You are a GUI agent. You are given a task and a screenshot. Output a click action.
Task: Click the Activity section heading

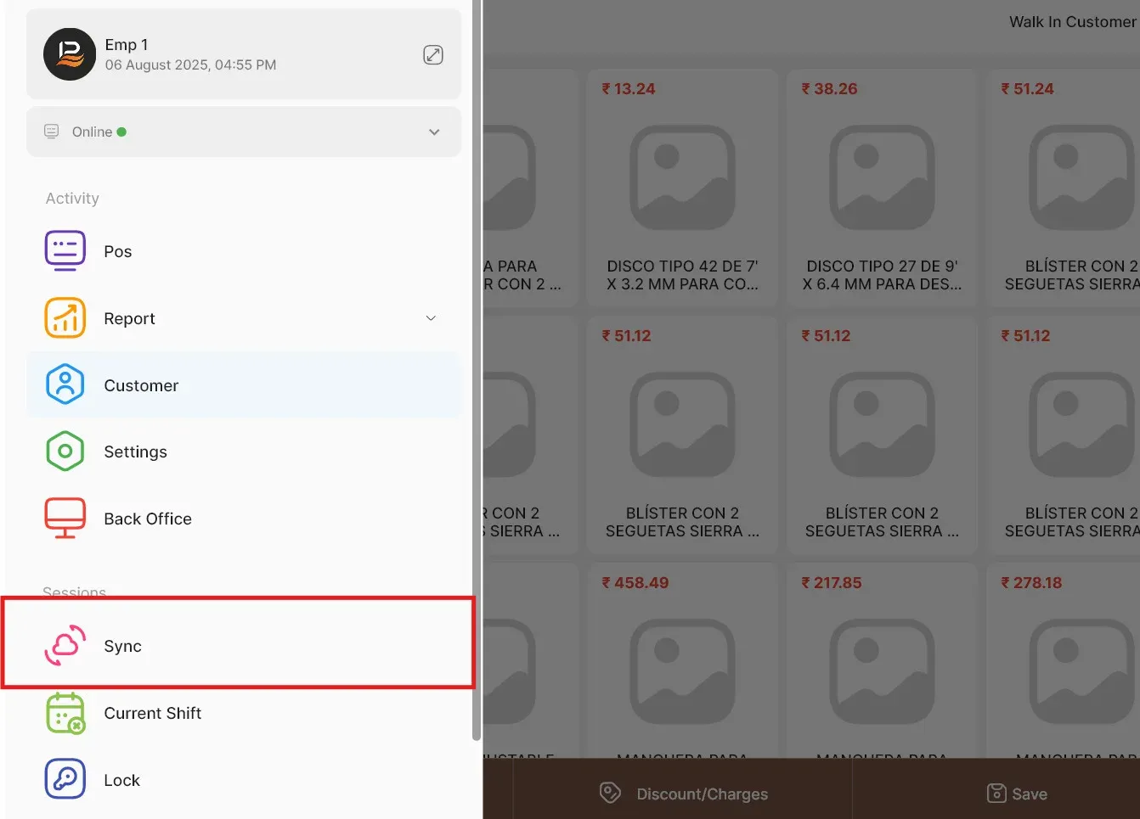pos(72,198)
